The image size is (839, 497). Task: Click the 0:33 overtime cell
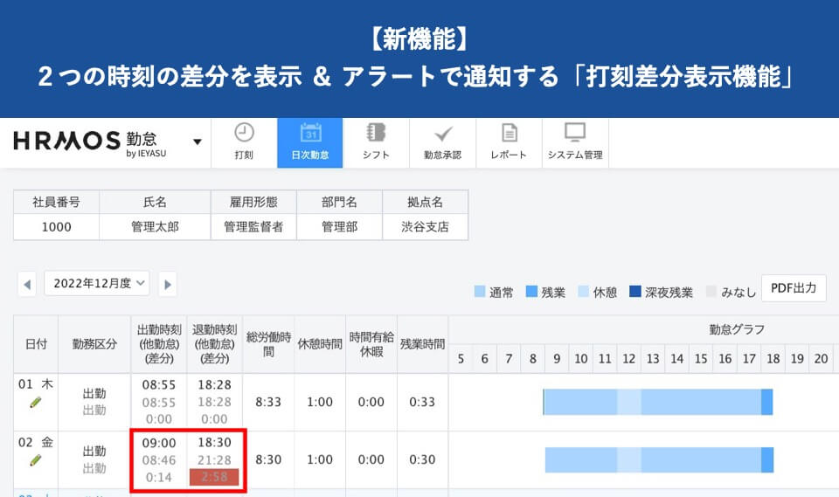tap(422, 402)
